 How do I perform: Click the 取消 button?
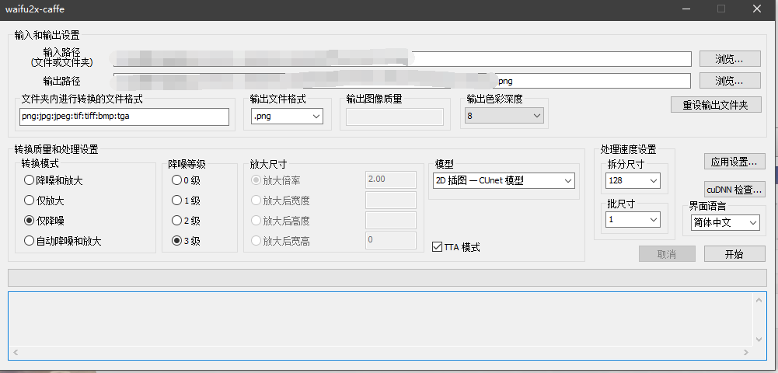coord(666,254)
